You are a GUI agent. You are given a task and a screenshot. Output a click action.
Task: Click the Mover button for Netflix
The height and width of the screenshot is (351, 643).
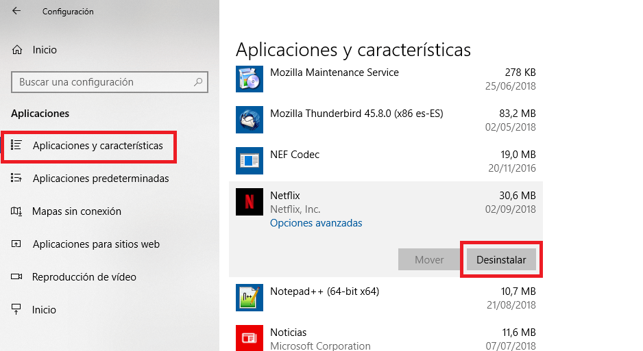coord(429,259)
